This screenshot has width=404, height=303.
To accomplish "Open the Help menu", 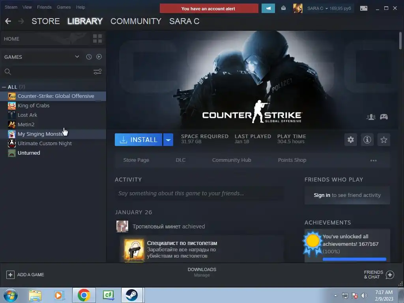I will [80, 7].
